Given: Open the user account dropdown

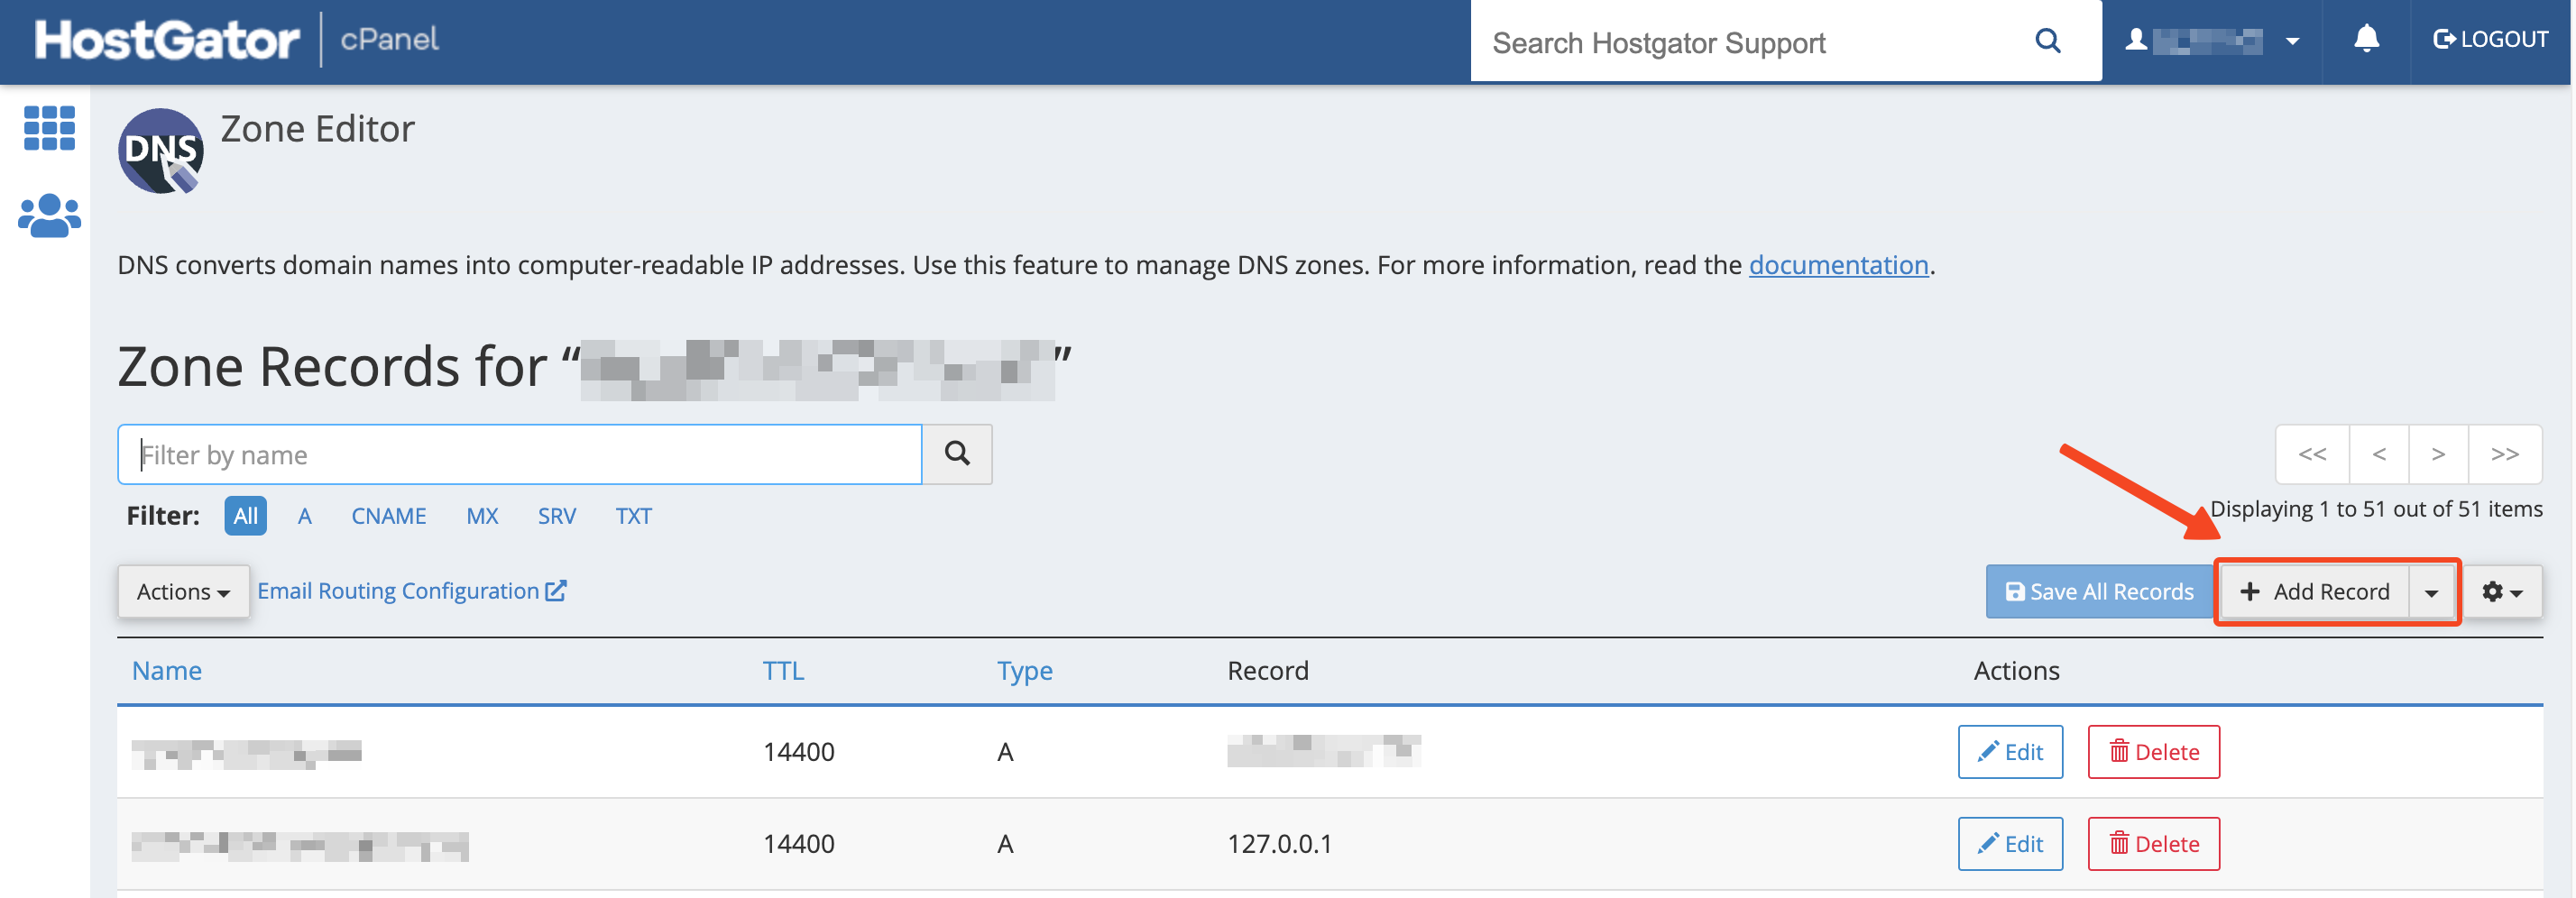Looking at the screenshot, I should pos(2212,41).
